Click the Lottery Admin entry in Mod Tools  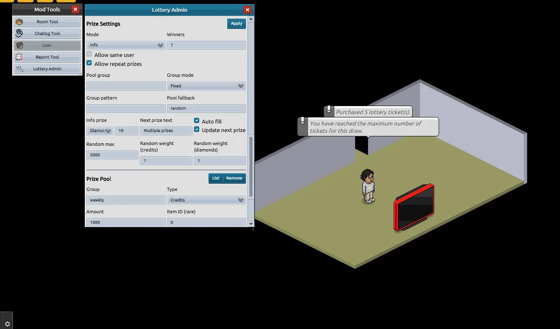(x=47, y=69)
